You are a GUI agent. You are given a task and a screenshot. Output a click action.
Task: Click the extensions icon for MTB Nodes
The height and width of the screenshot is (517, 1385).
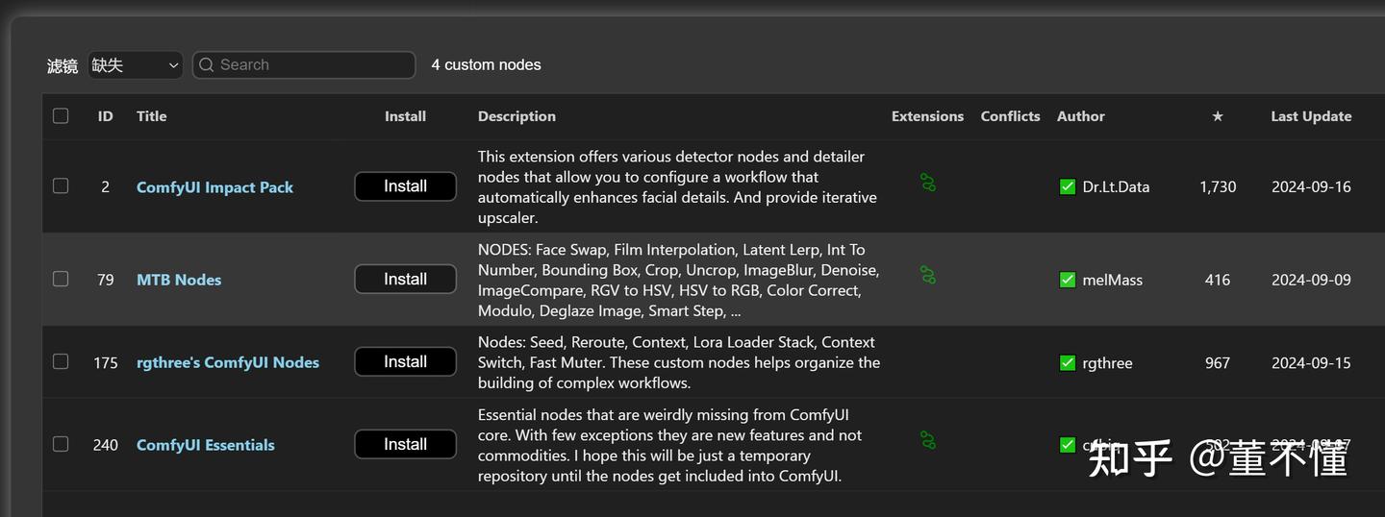tap(927, 275)
